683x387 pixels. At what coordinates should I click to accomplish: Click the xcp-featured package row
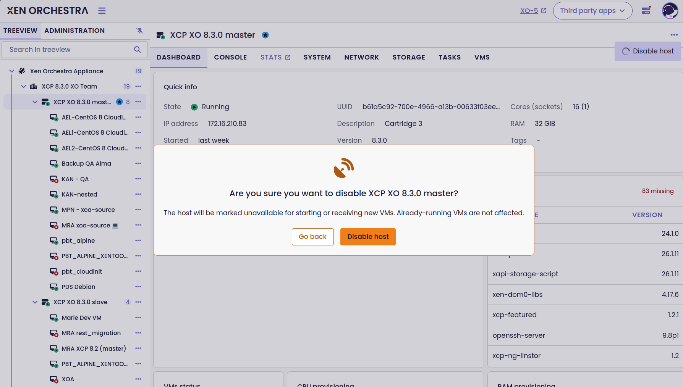point(585,315)
